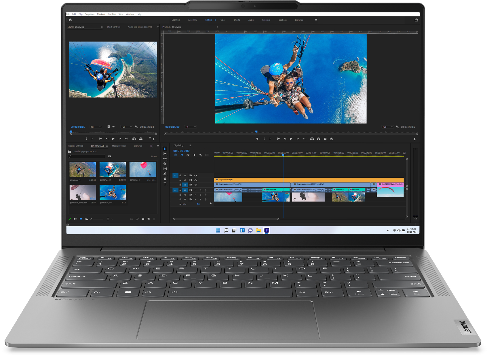Select the Type tool
This screenshot has width=489, height=356.
(165, 184)
